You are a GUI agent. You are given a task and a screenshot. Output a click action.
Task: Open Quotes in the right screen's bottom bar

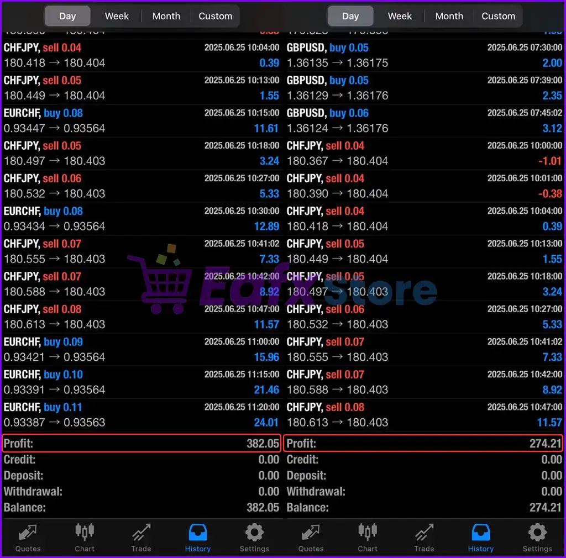[311, 538]
